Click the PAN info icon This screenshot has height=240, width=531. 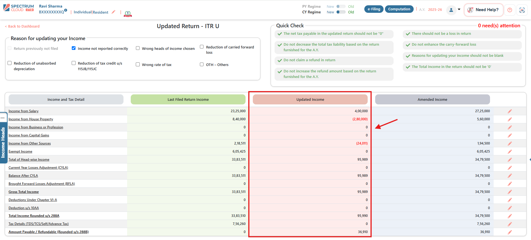click(x=66, y=10)
